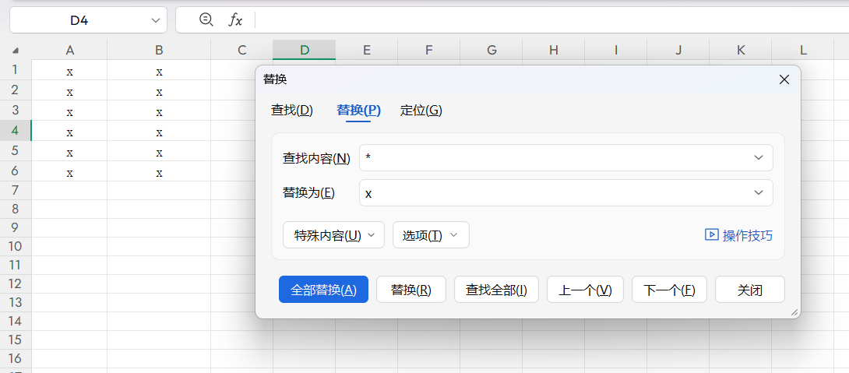Expand the 查找内容 history dropdown arrow
The width and height of the screenshot is (849, 373).
click(759, 158)
